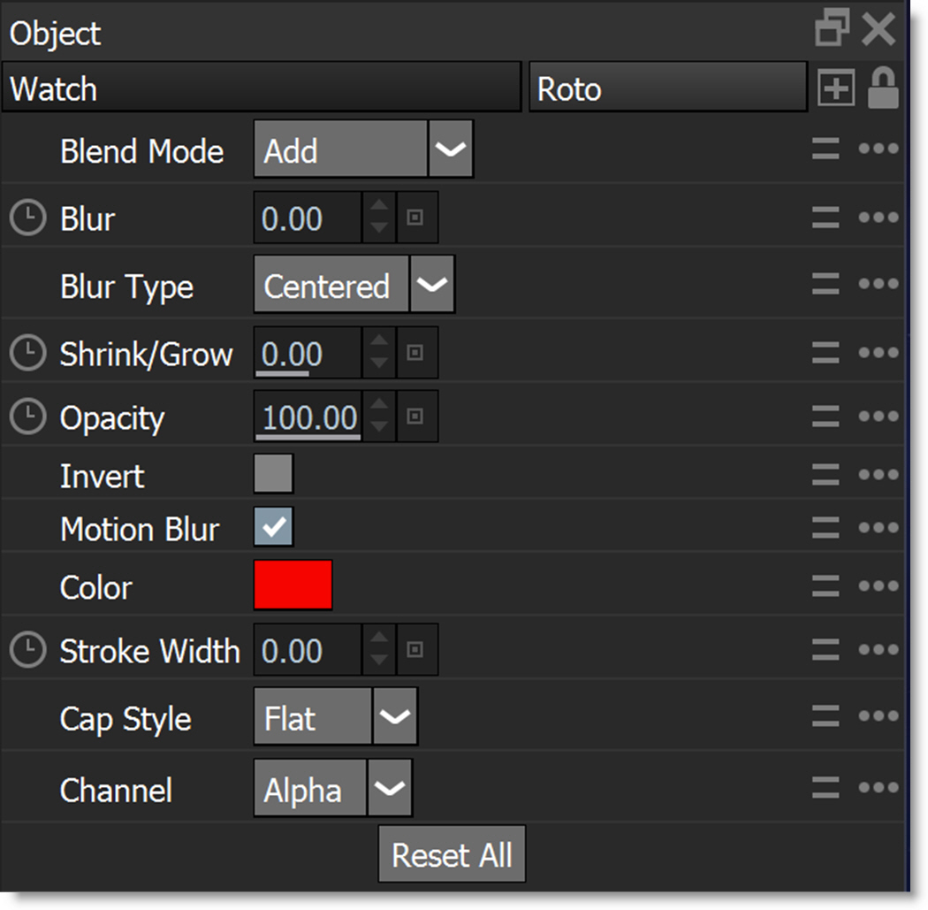This screenshot has height=910, width=928.
Task: Click the red Color swatch
Action: pyautogui.click(x=293, y=585)
